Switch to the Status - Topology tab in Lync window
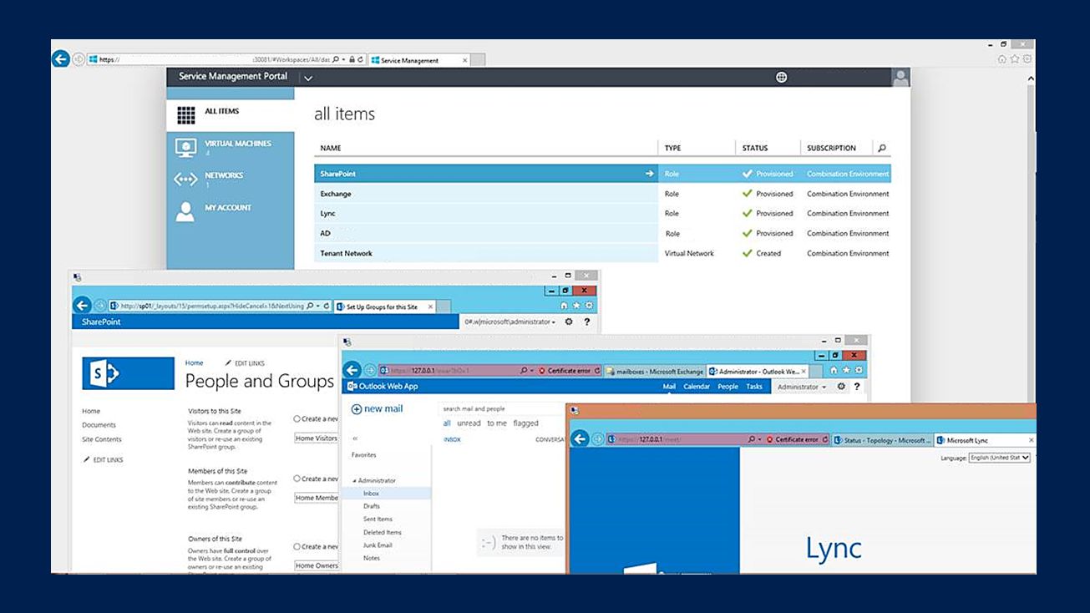The height and width of the screenshot is (613, 1090). pyautogui.click(x=883, y=440)
